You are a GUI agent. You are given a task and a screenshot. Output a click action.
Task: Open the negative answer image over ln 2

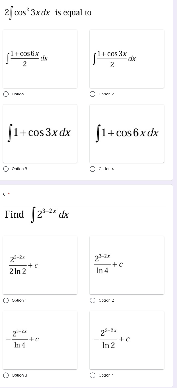(127, 340)
